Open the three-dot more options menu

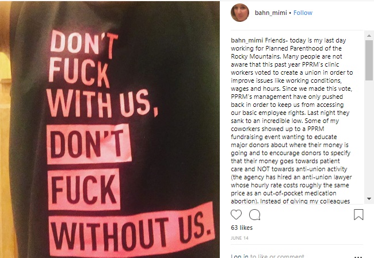[x=358, y=257]
